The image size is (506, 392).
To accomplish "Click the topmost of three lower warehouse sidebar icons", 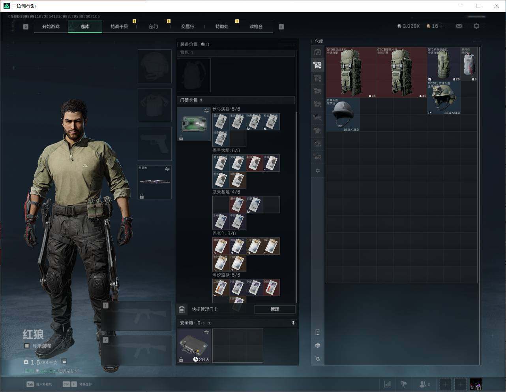I will pos(318,332).
